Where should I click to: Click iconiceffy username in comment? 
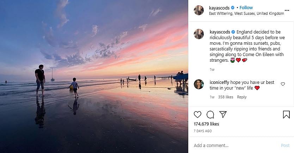(x=219, y=82)
